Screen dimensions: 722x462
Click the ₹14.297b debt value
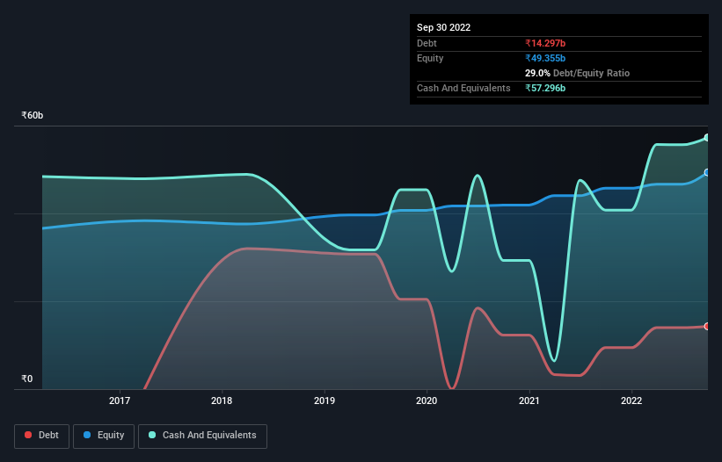pyautogui.click(x=545, y=43)
